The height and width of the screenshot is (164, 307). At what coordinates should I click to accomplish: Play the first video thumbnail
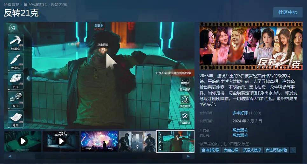[23, 141]
